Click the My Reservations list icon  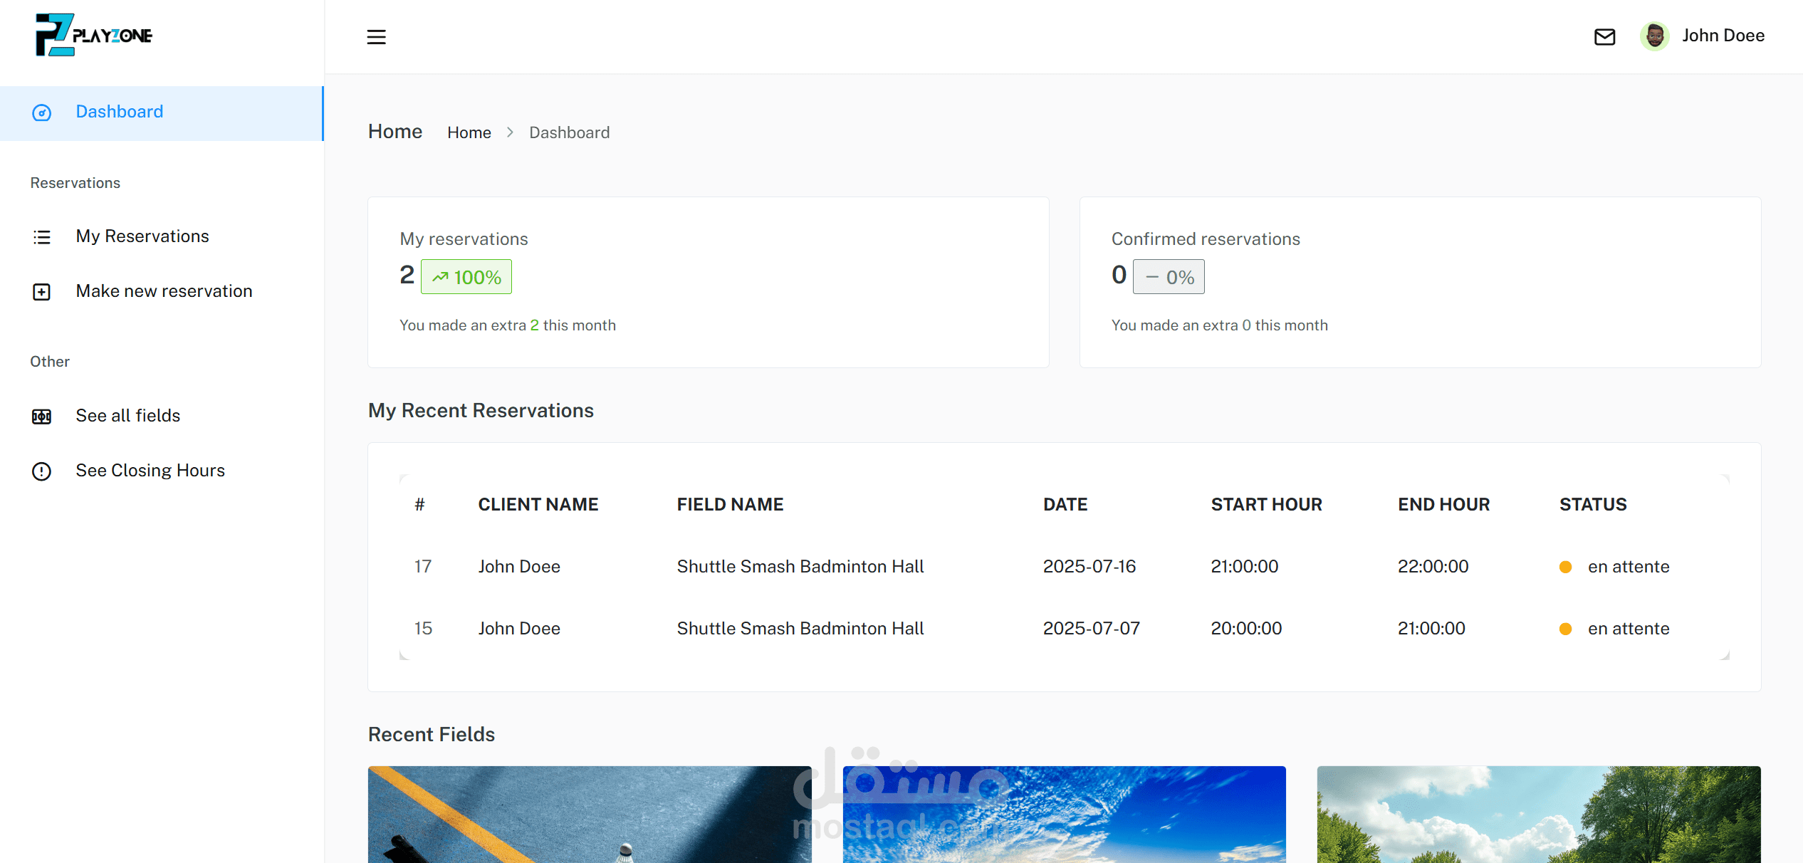pyautogui.click(x=42, y=237)
